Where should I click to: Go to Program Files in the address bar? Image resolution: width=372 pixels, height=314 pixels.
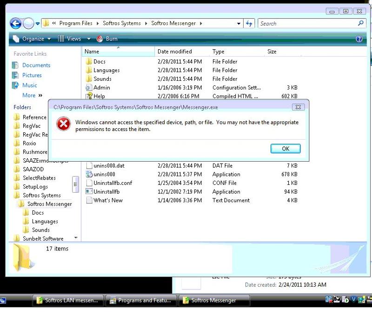[76, 23]
